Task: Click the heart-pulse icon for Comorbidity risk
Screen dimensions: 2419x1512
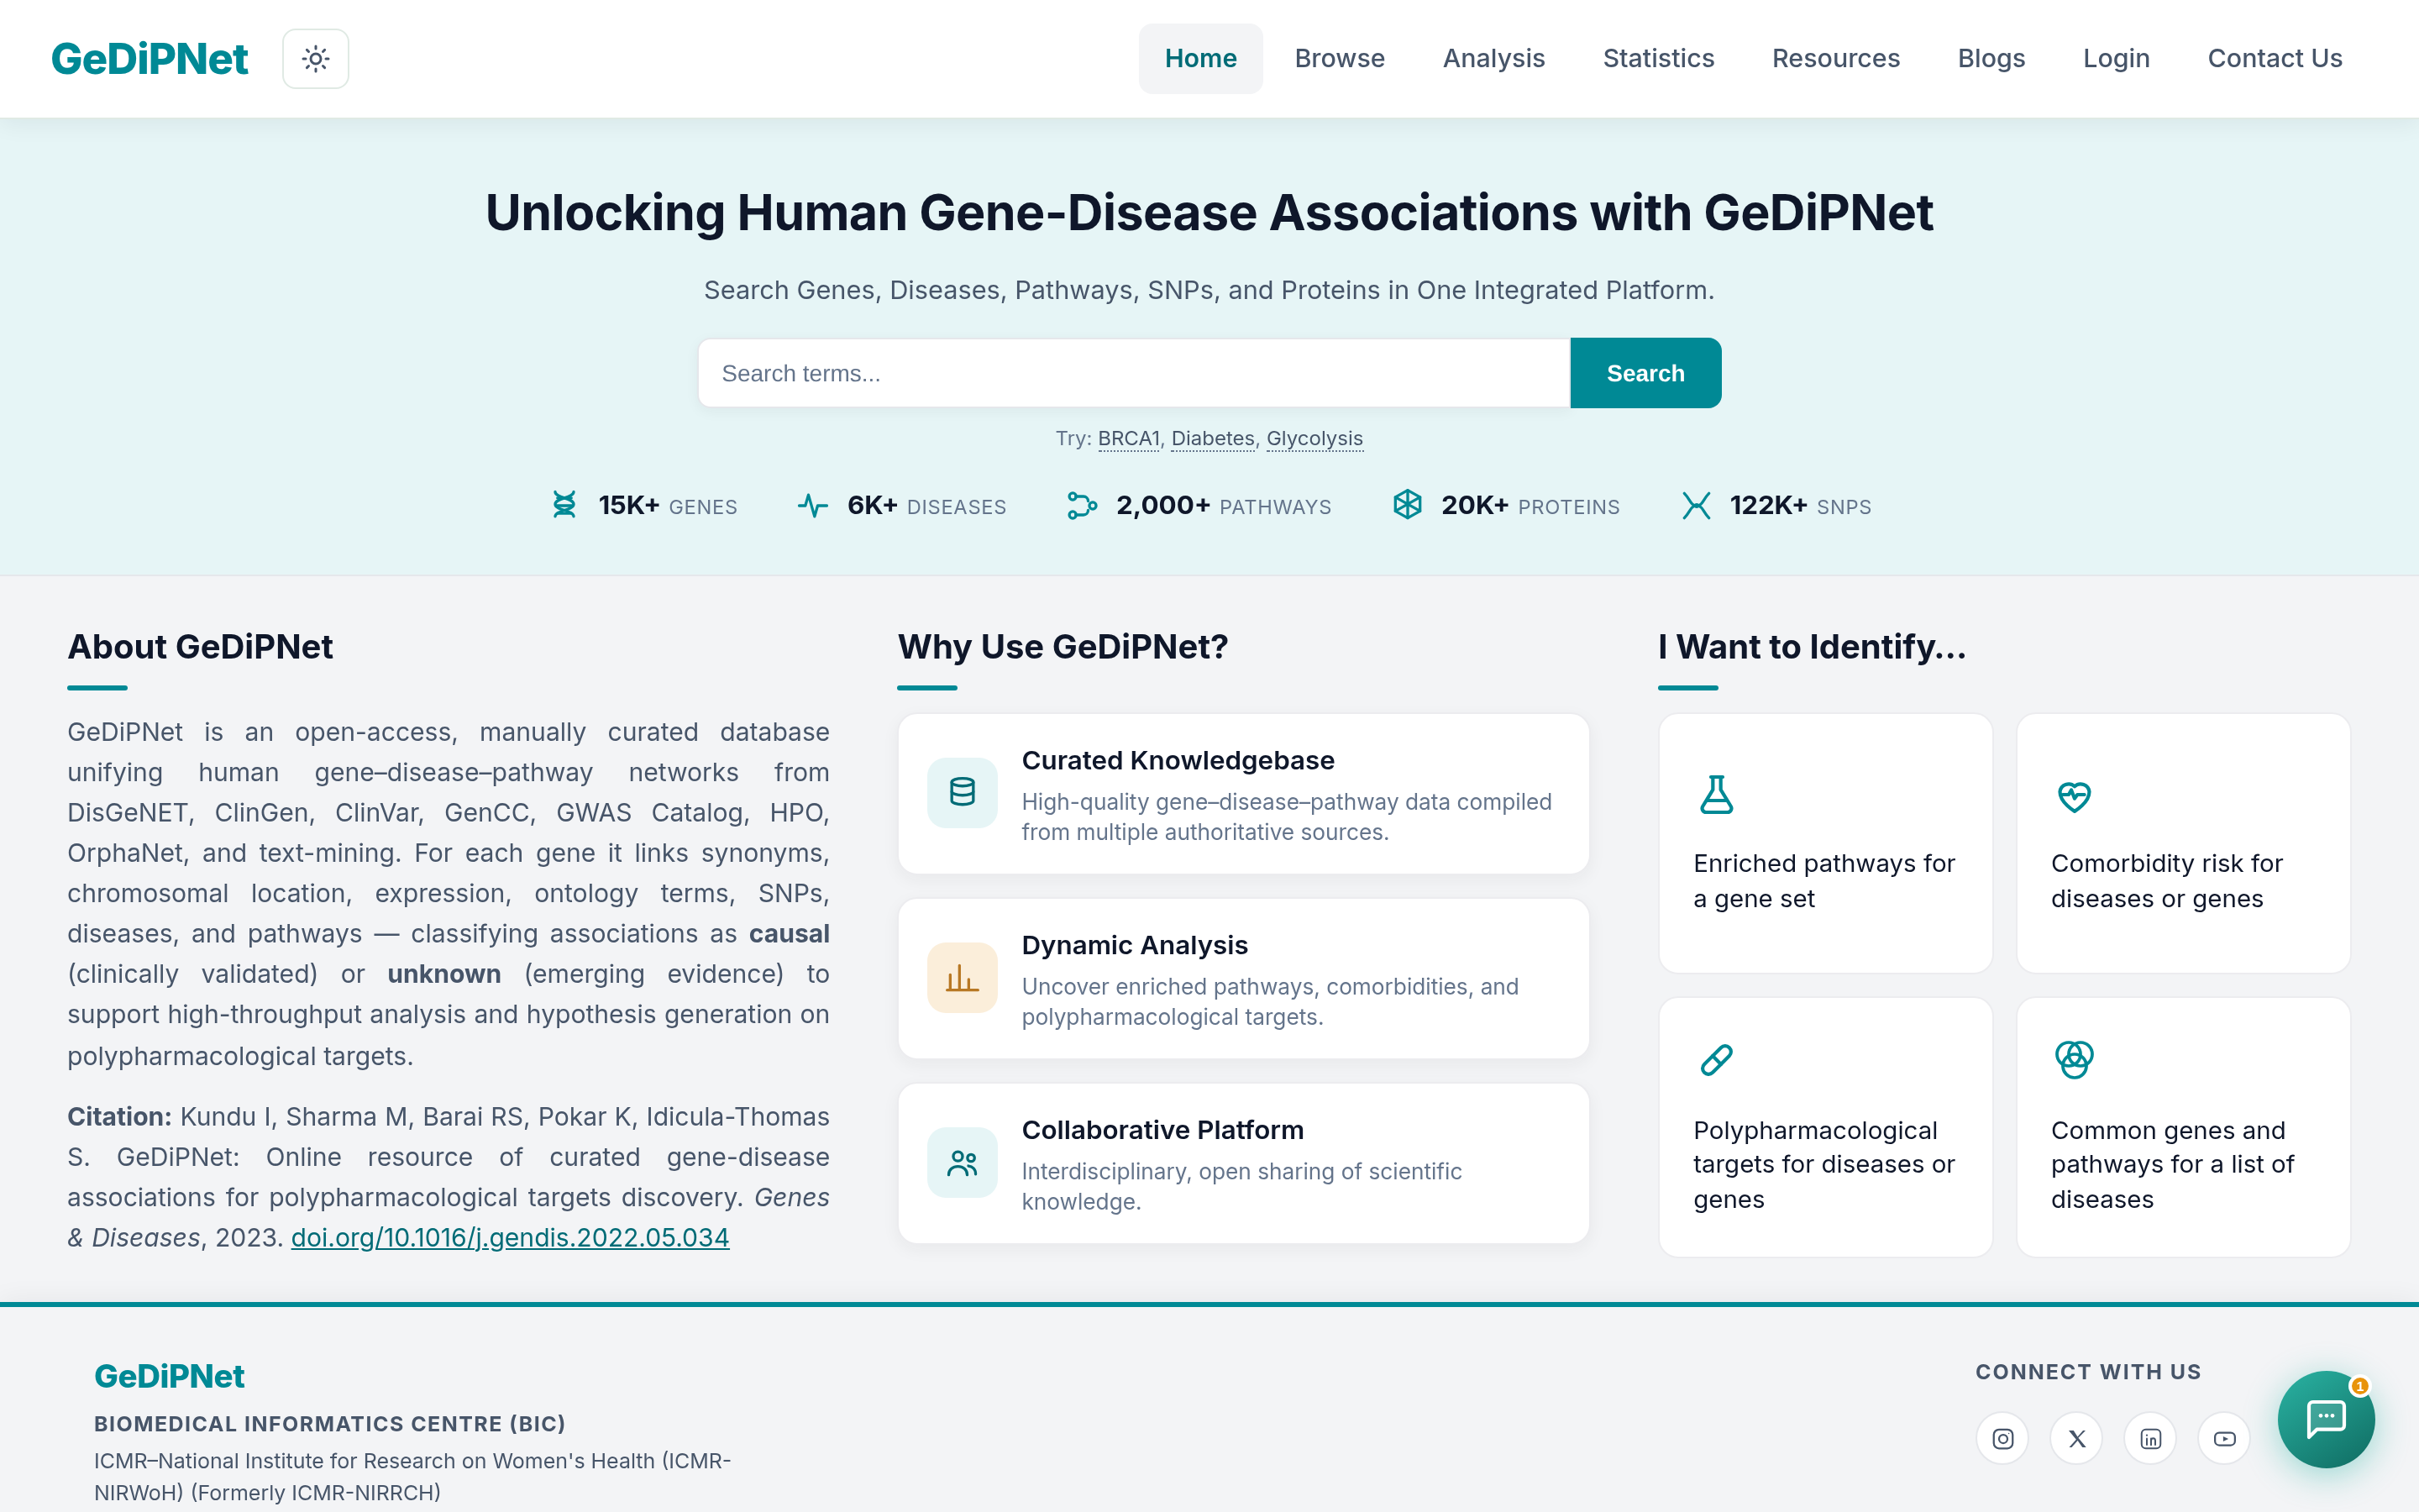Action: 2074,796
